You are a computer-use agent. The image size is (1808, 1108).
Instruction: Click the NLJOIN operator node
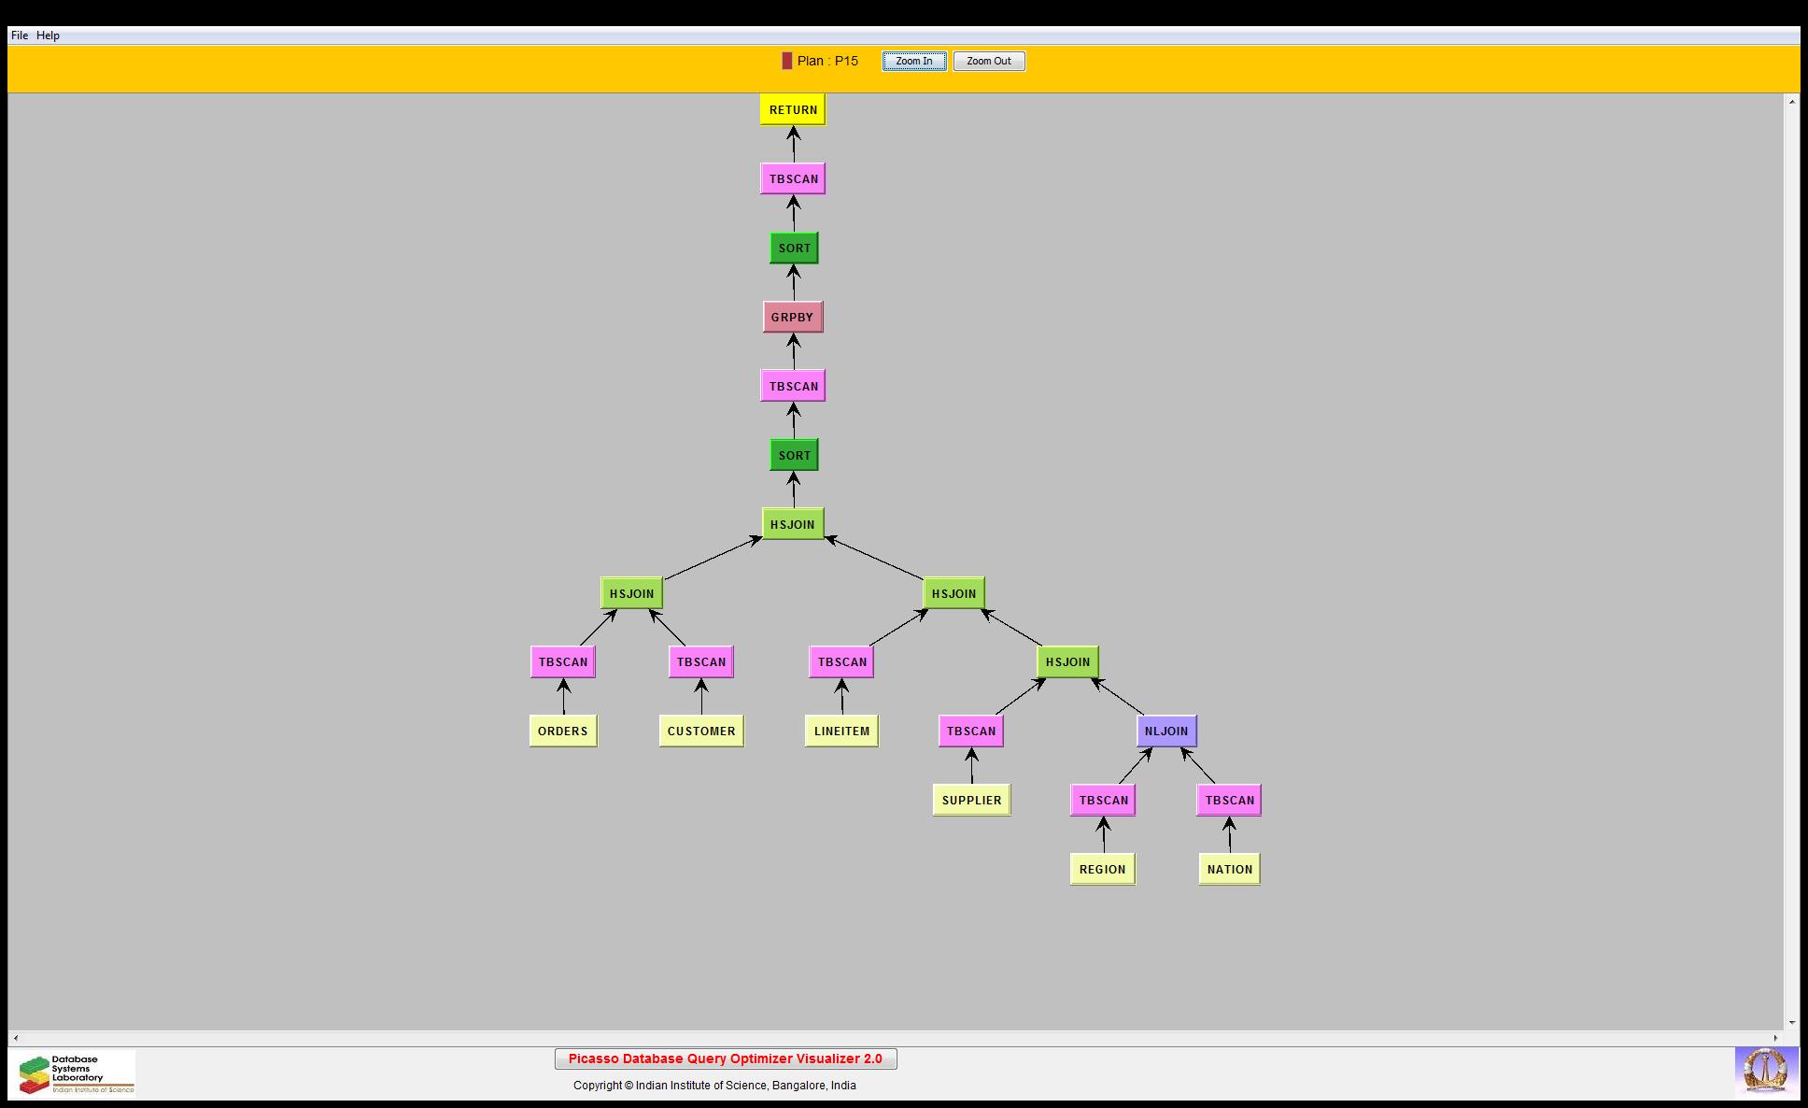(x=1166, y=732)
